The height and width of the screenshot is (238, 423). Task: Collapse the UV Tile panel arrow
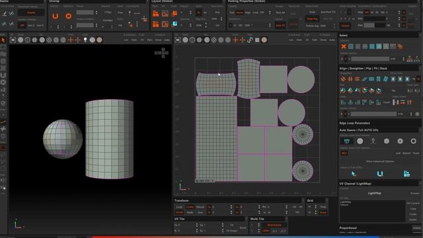pos(246,219)
